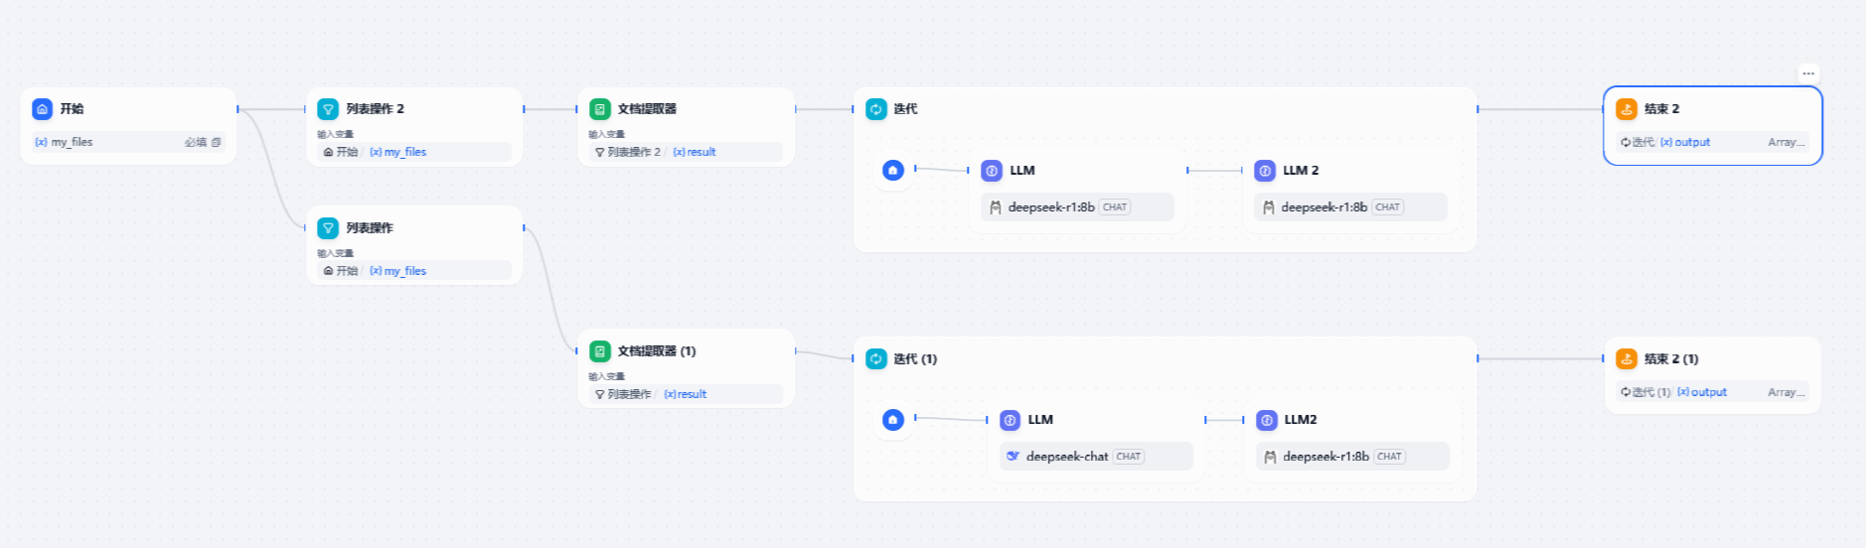
Task: Click the my_files variable in 开始 node
Action: pos(72,142)
